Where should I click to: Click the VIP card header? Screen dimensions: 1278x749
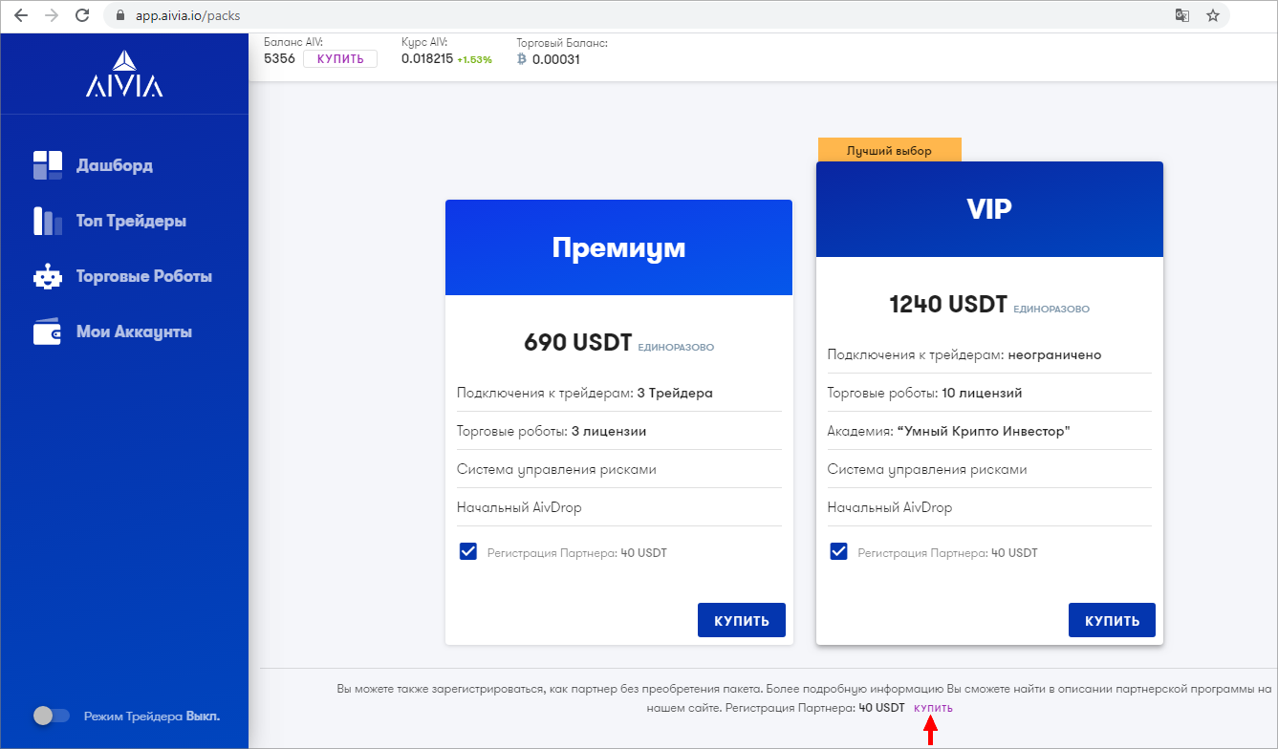click(x=989, y=208)
